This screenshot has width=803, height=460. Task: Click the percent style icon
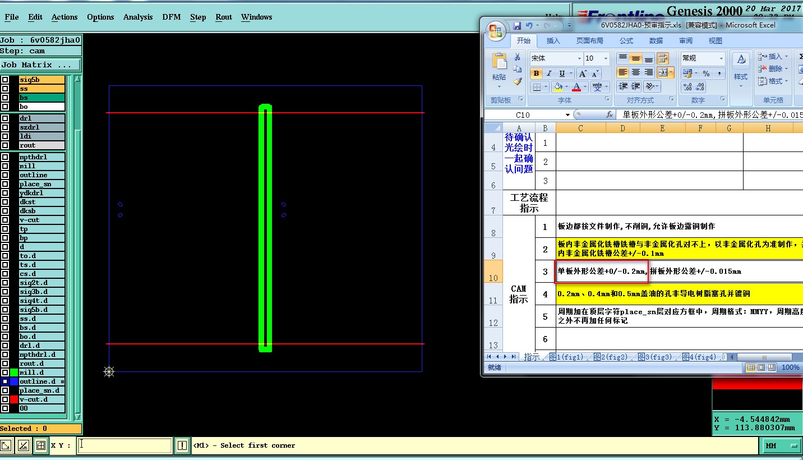[706, 73]
